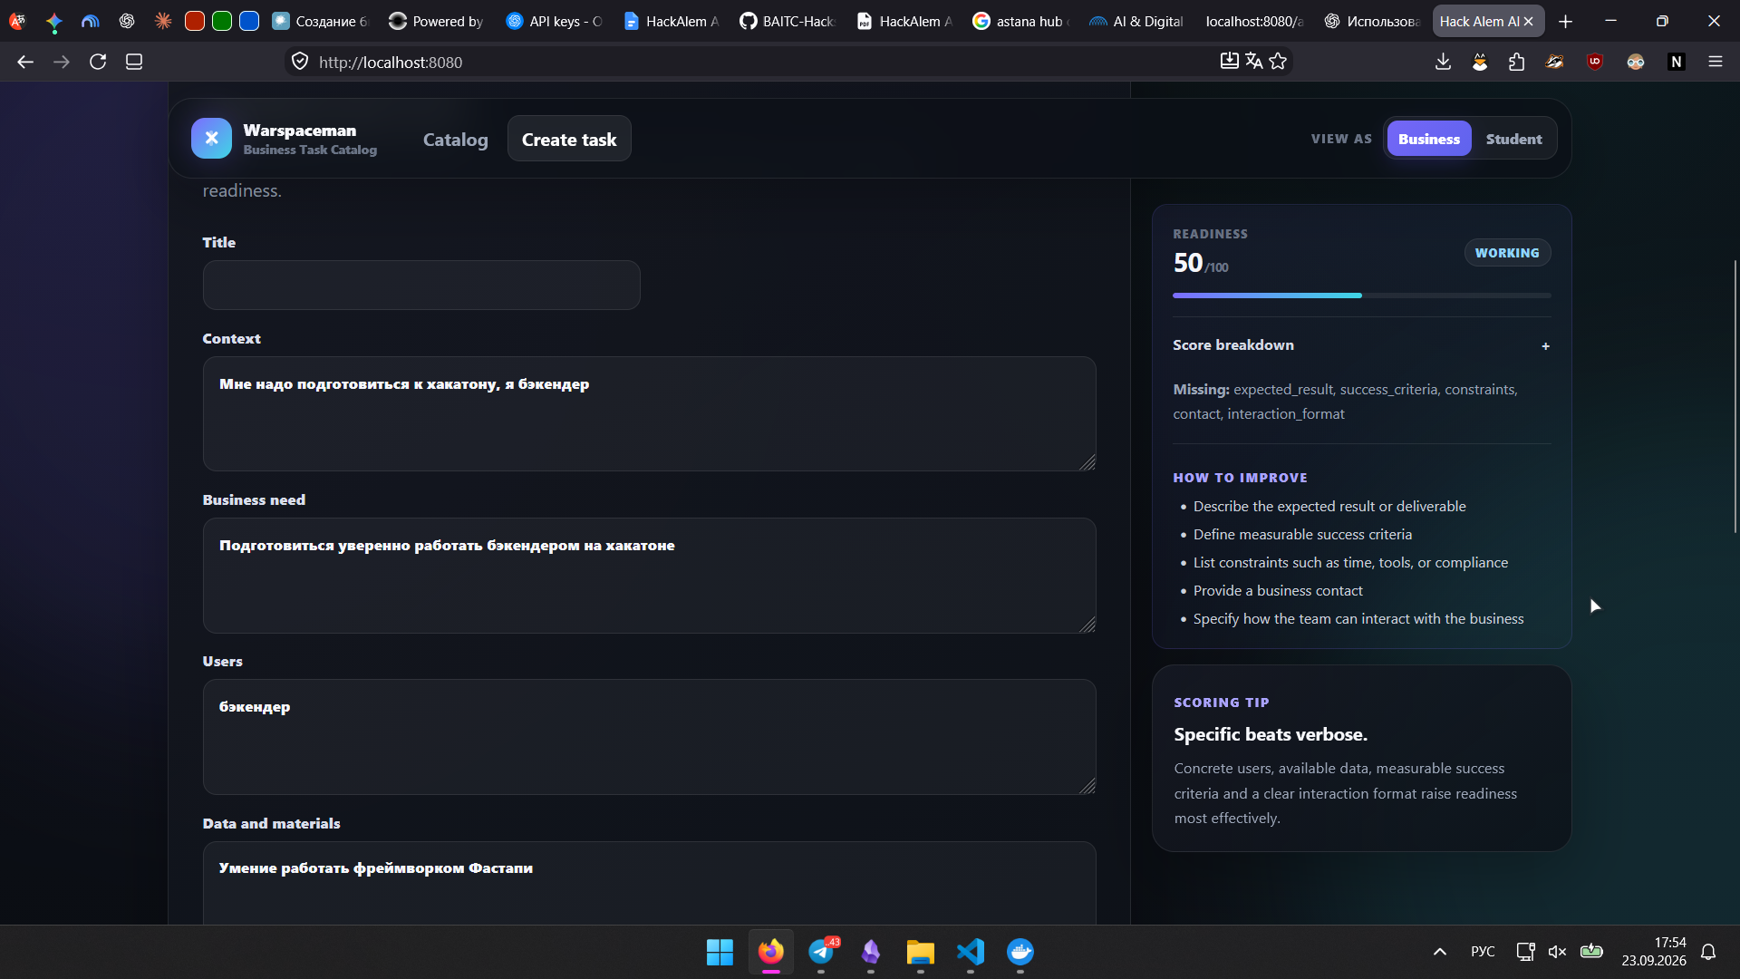Open the РУС keyboard language switcher
The image size is (1740, 979).
point(1483,952)
